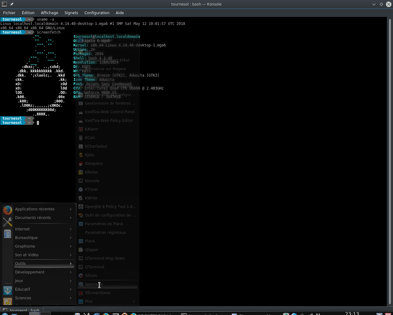
Task: Open the Fichier menu in Konsole
Action: click(x=9, y=13)
